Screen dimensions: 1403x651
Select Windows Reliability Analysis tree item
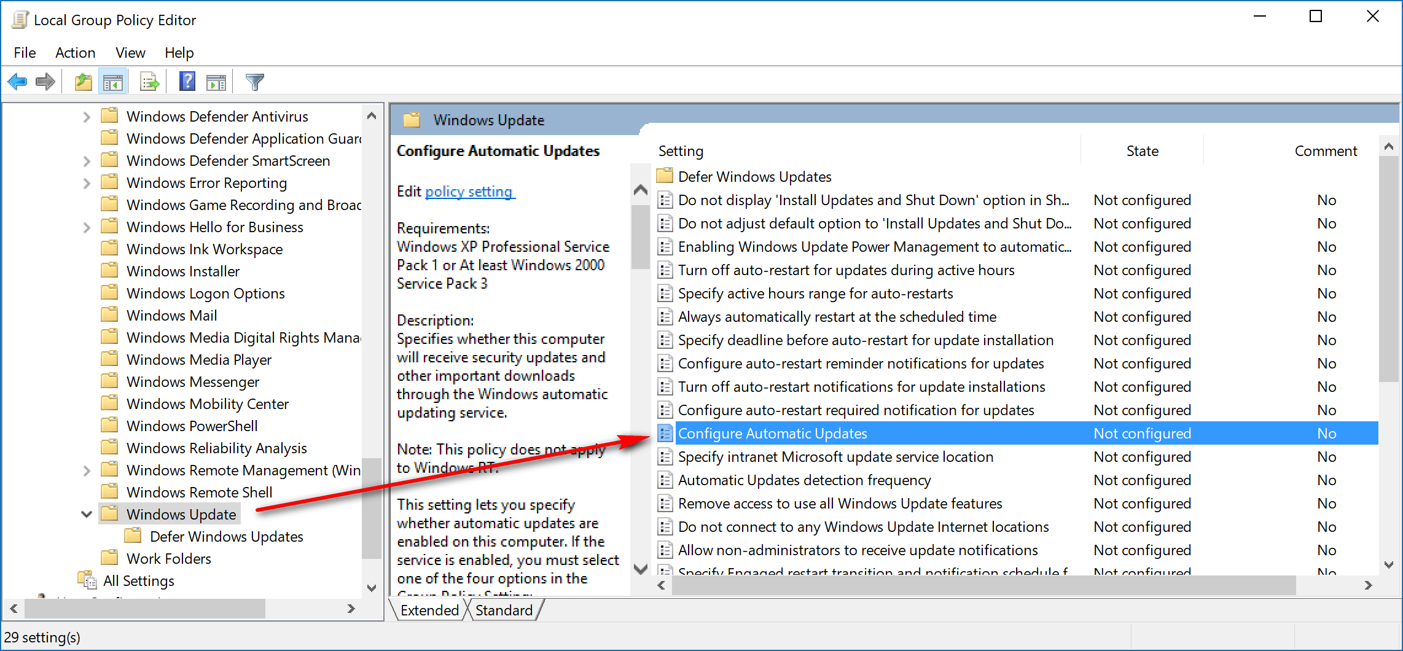(x=216, y=448)
